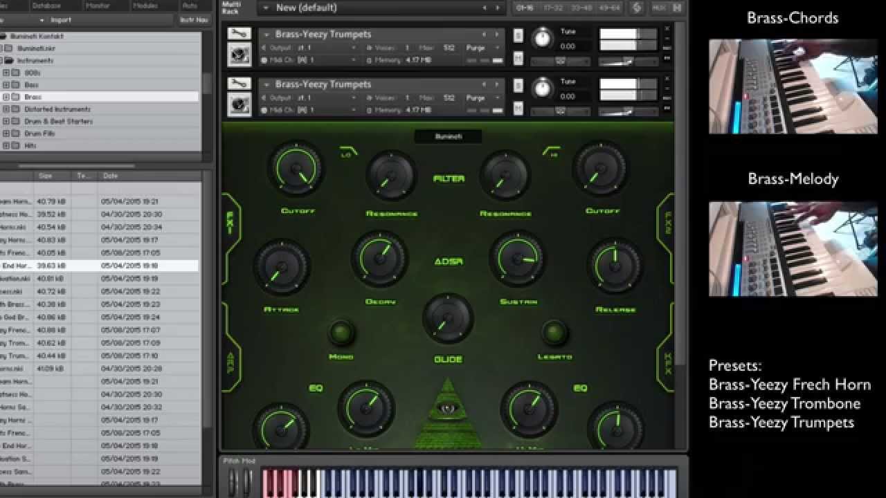Screen dimensions: 886x498
Task: Mute the first Brass-Yeezy Trumpets instrument
Action: (x=518, y=58)
